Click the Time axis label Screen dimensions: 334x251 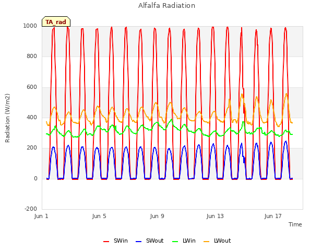click(295, 224)
